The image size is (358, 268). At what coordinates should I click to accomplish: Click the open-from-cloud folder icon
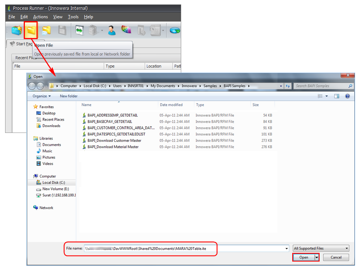[46, 30]
